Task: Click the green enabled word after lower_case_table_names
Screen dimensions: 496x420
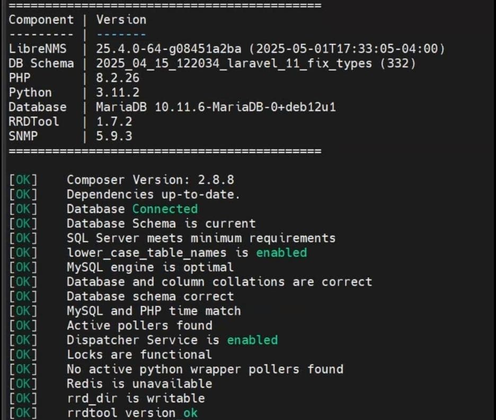Action: coord(281,253)
